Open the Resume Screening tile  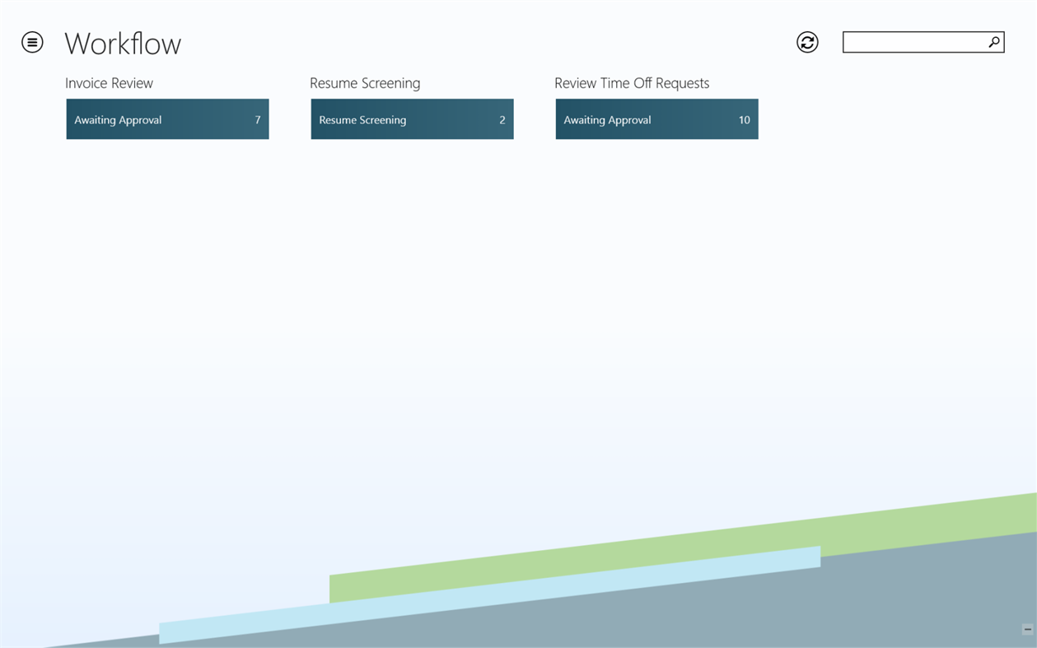[412, 119]
